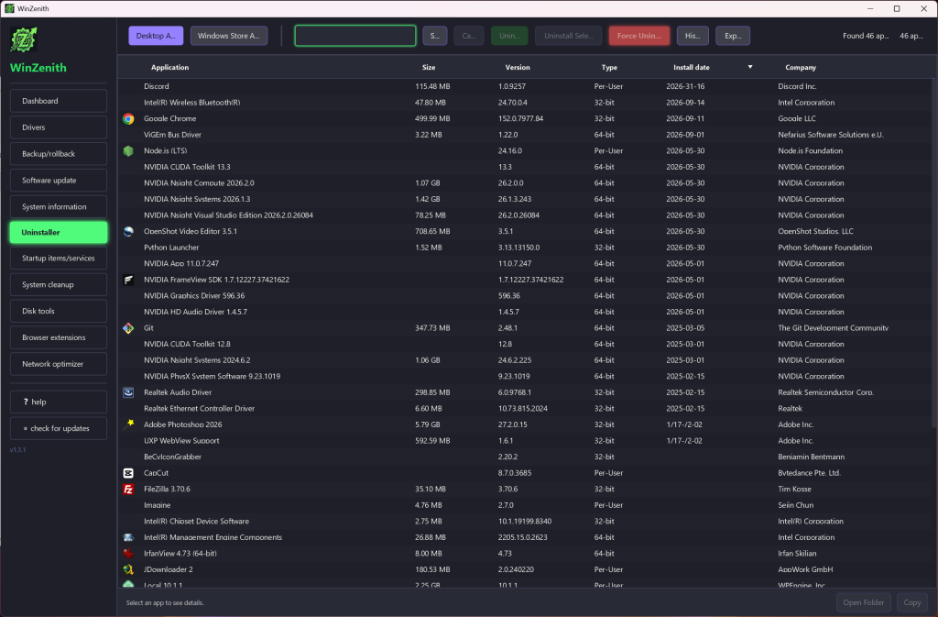Sort by Company column header

click(x=801, y=68)
